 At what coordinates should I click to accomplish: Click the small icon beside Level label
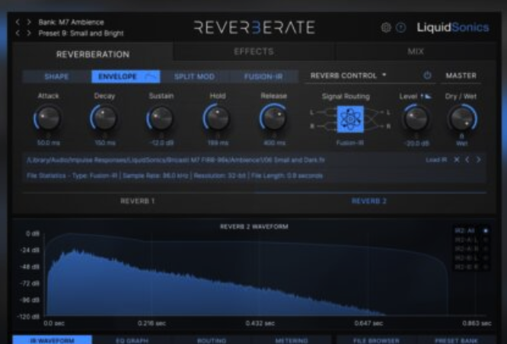tap(426, 97)
